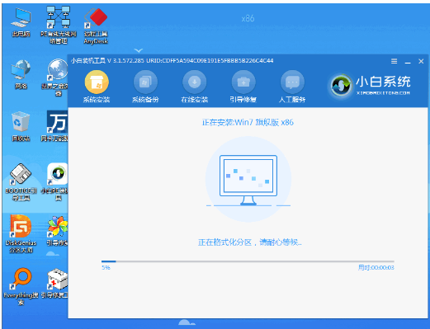The height and width of the screenshot is (329, 430).
Task: Click the 小白系统 logo in the header
Action: [x=370, y=85]
